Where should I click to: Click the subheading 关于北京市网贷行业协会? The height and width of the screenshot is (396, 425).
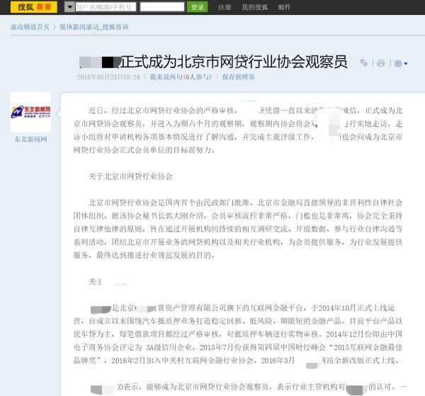tap(130, 177)
